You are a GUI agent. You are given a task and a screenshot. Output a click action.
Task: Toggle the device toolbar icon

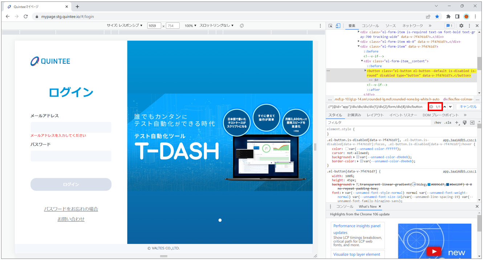338,26
